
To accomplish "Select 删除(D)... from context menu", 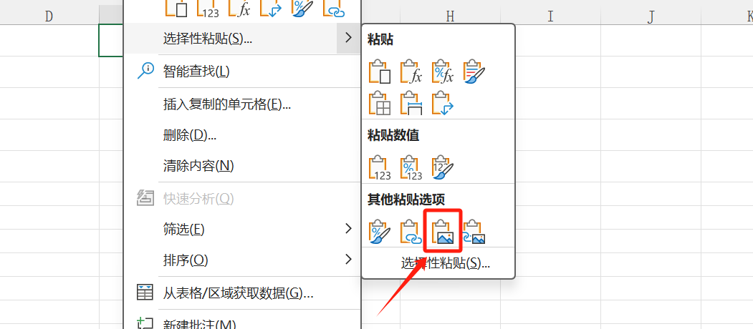I will [x=242, y=134].
